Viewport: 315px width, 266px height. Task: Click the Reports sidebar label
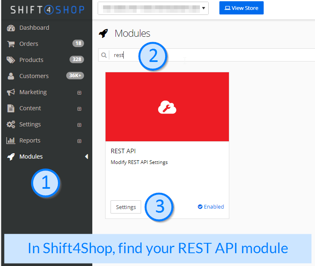30,140
